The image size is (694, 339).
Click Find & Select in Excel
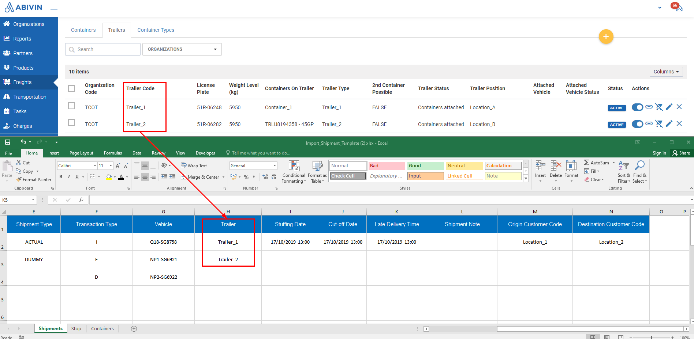point(639,172)
